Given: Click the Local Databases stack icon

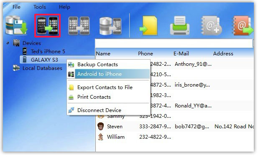Looking at the screenshot, I should (x=16, y=68).
